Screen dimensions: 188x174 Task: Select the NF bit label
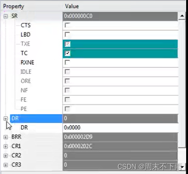[x=24, y=90]
